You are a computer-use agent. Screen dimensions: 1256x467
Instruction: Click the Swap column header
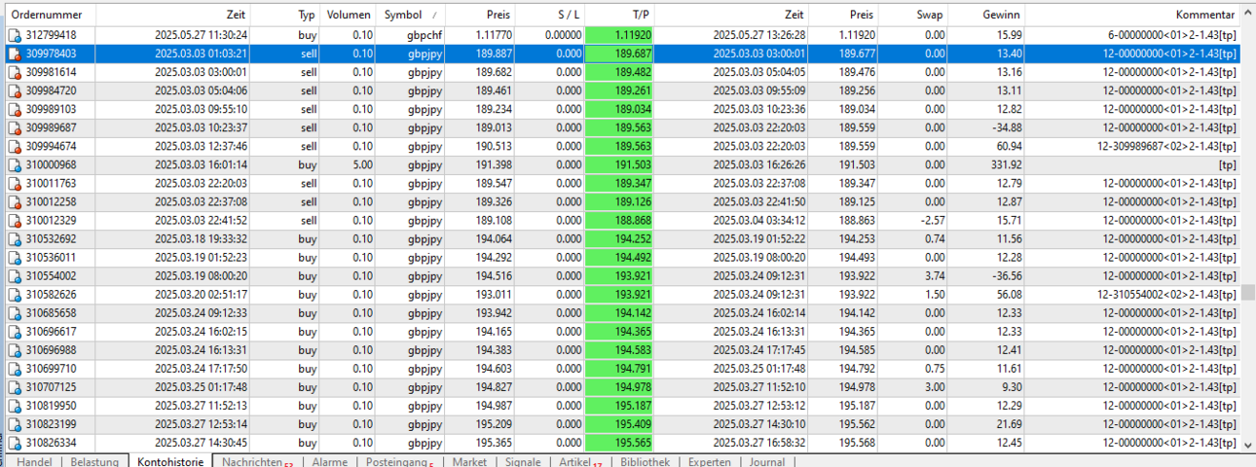pos(913,15)
